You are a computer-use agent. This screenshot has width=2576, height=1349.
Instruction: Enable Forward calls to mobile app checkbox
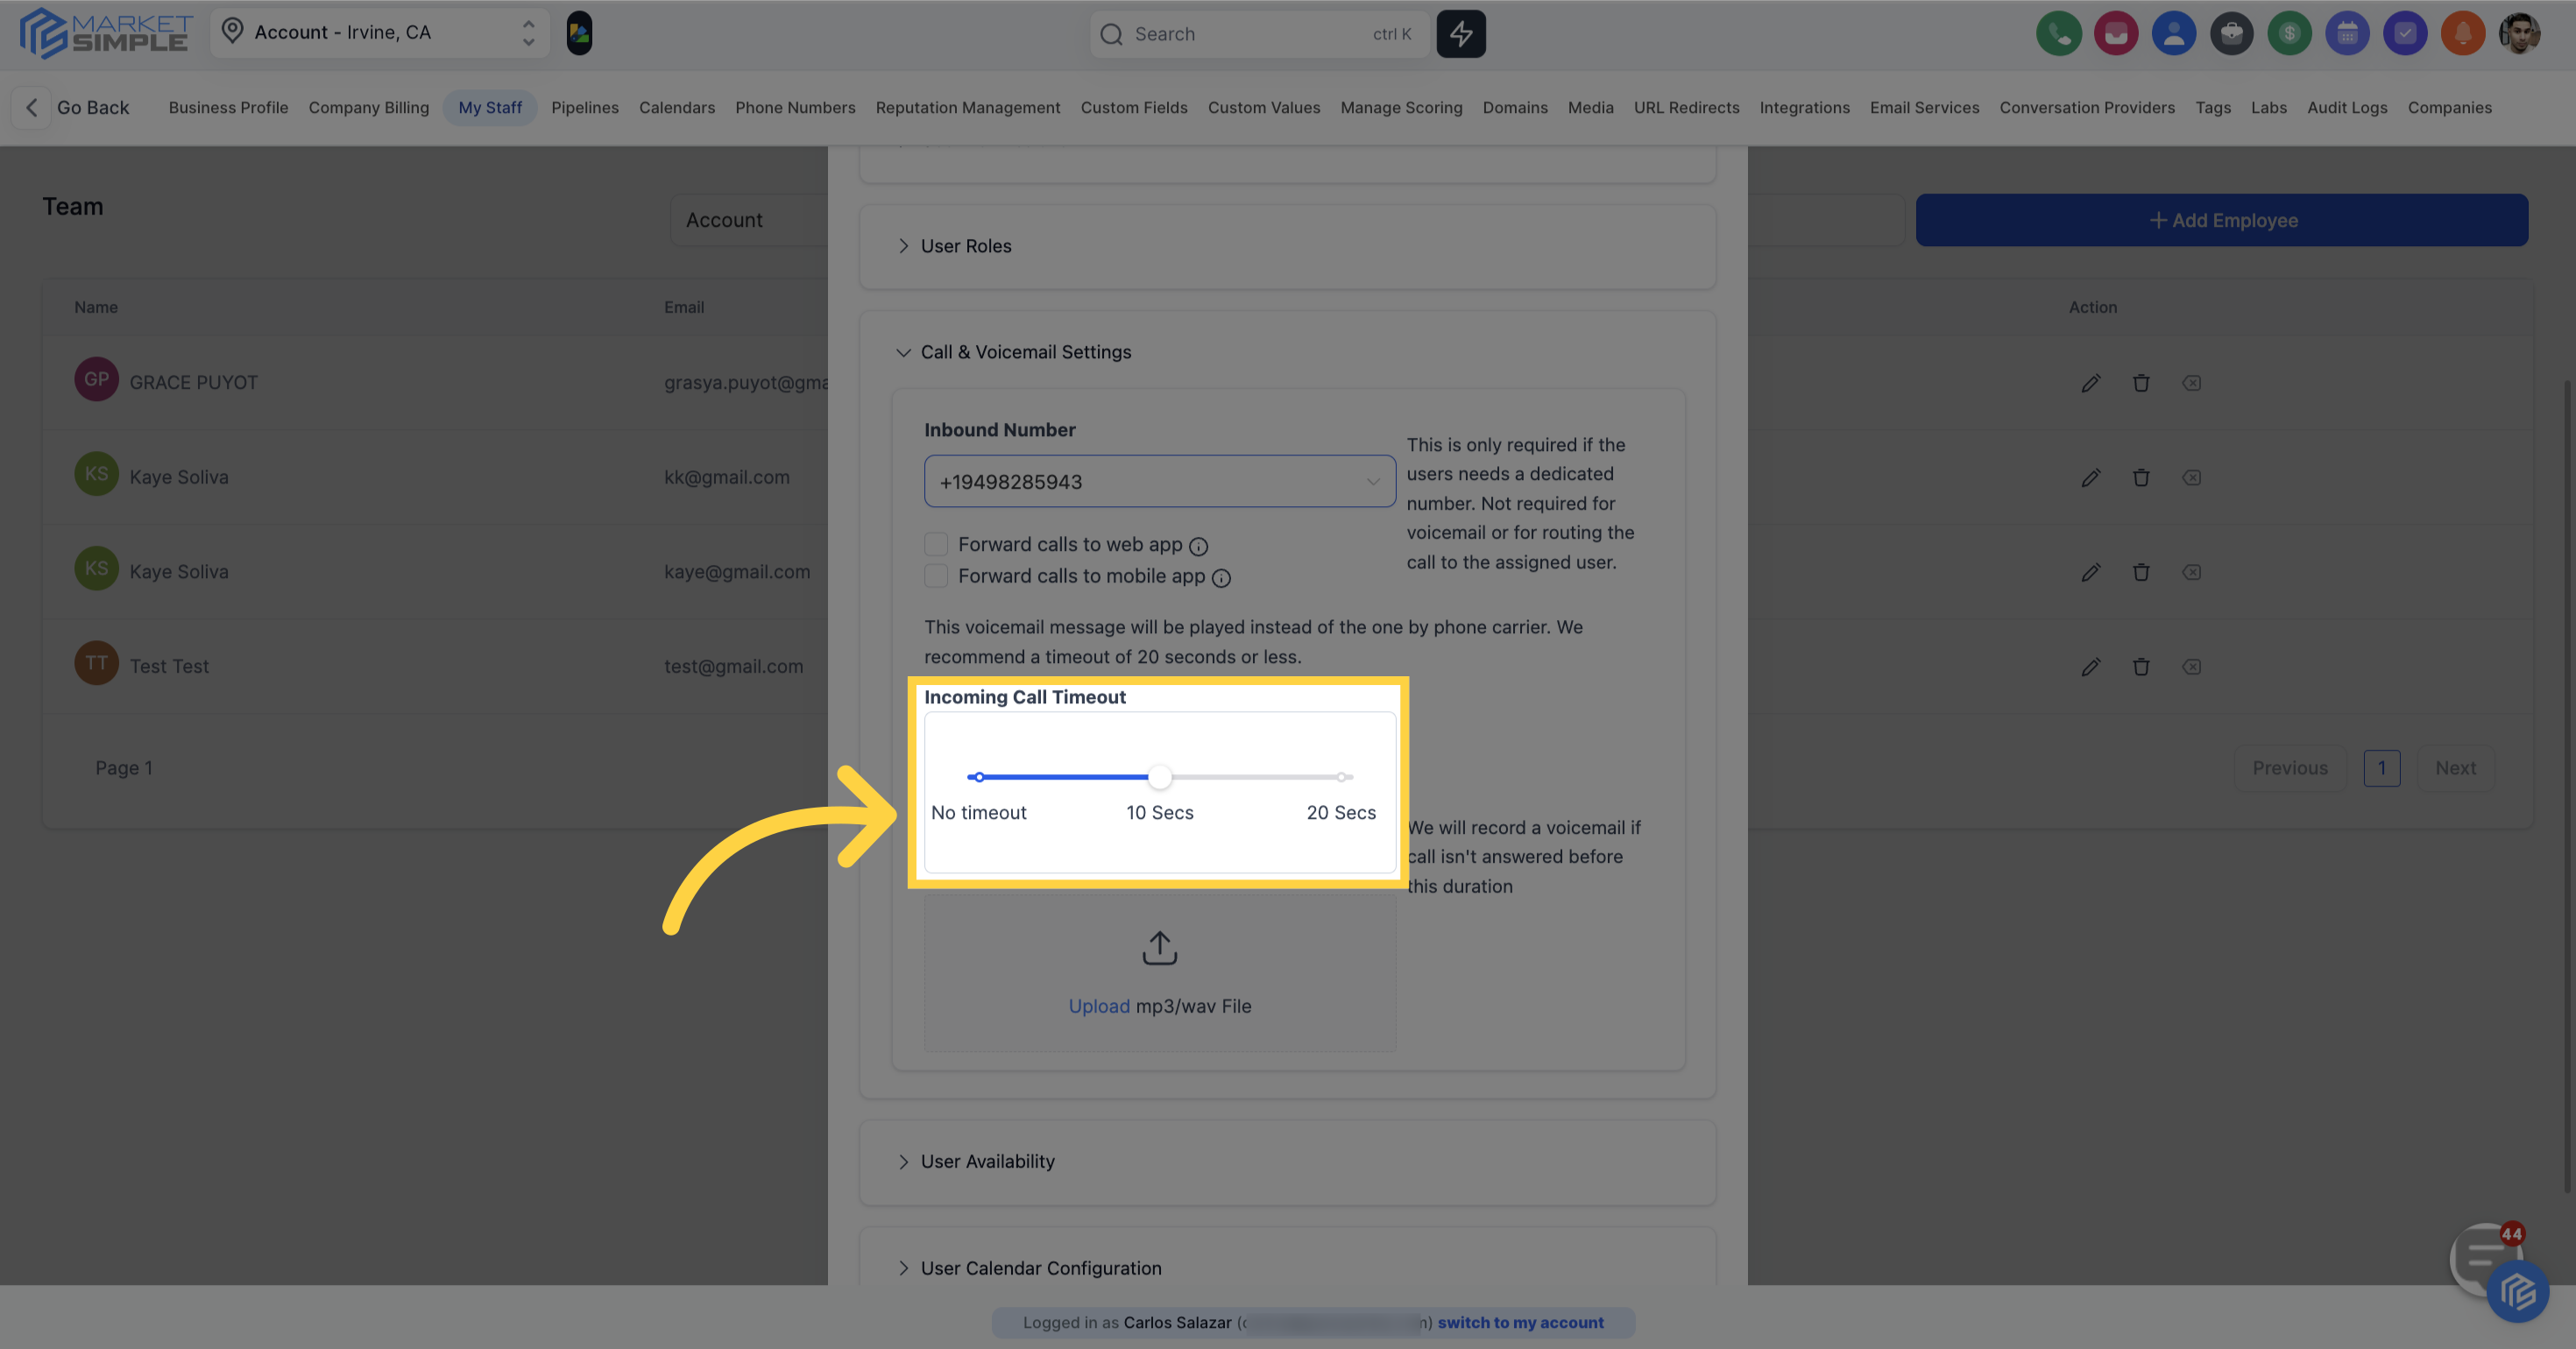click(x=936, y=576)
